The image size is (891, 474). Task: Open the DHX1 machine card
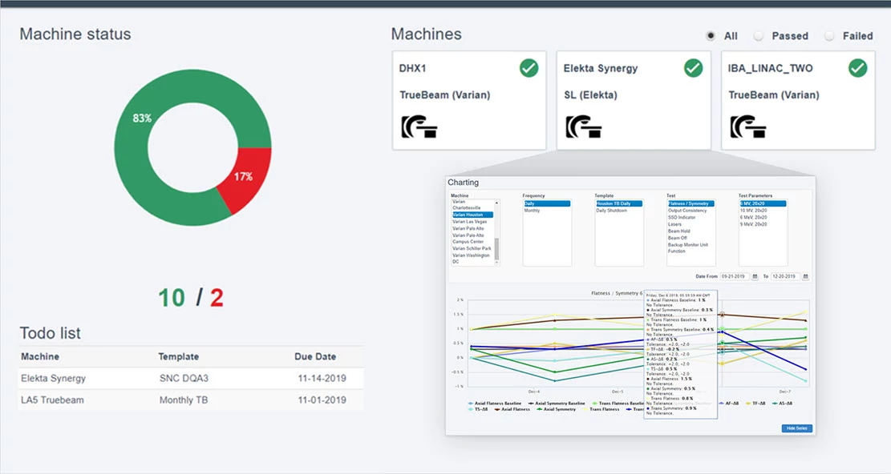pyautogui.click(x=469, y=100)
